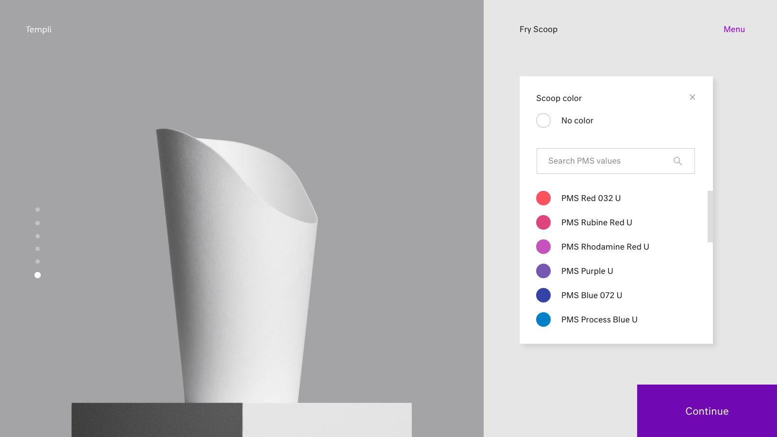
Task: Choose the PMS Rubine Red U swatch
Action: tap(543, 222)
